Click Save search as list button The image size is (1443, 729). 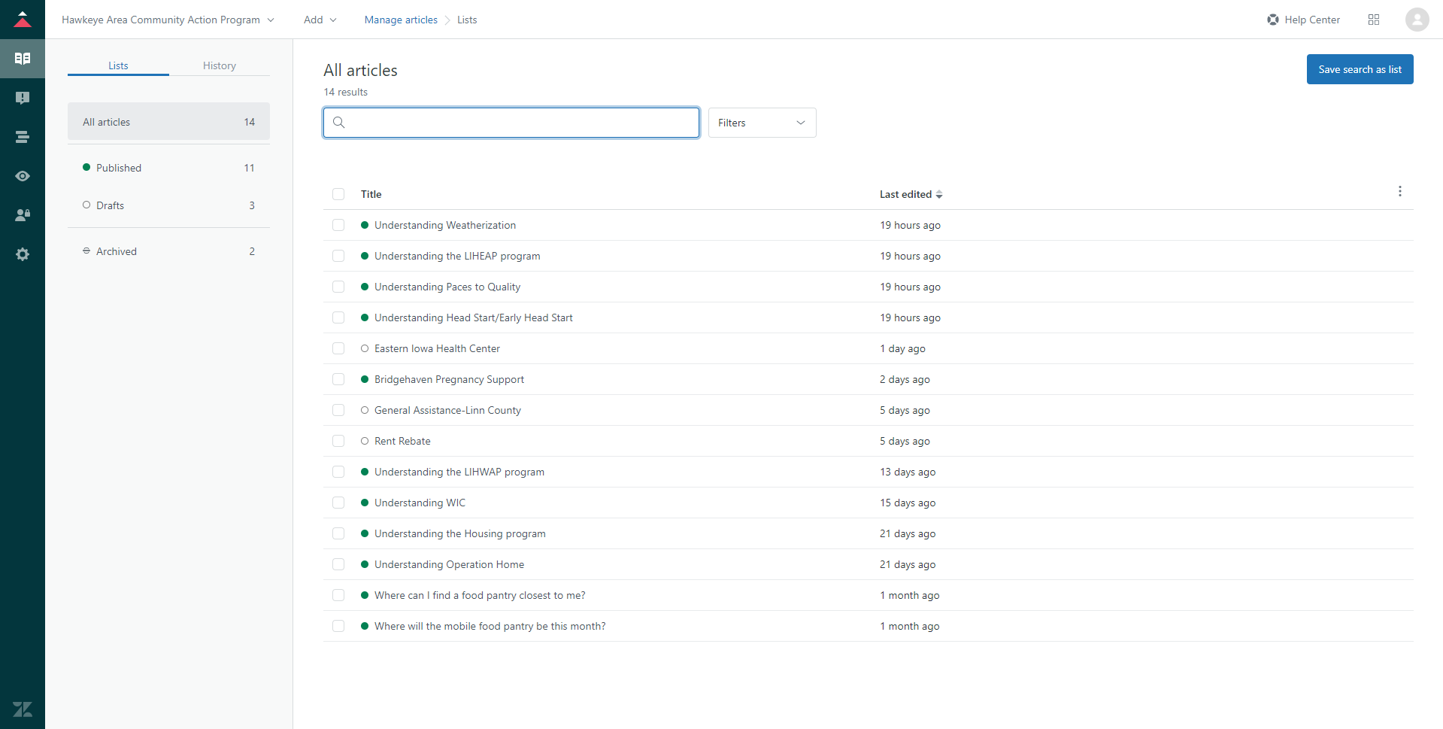coord(1359,69)
